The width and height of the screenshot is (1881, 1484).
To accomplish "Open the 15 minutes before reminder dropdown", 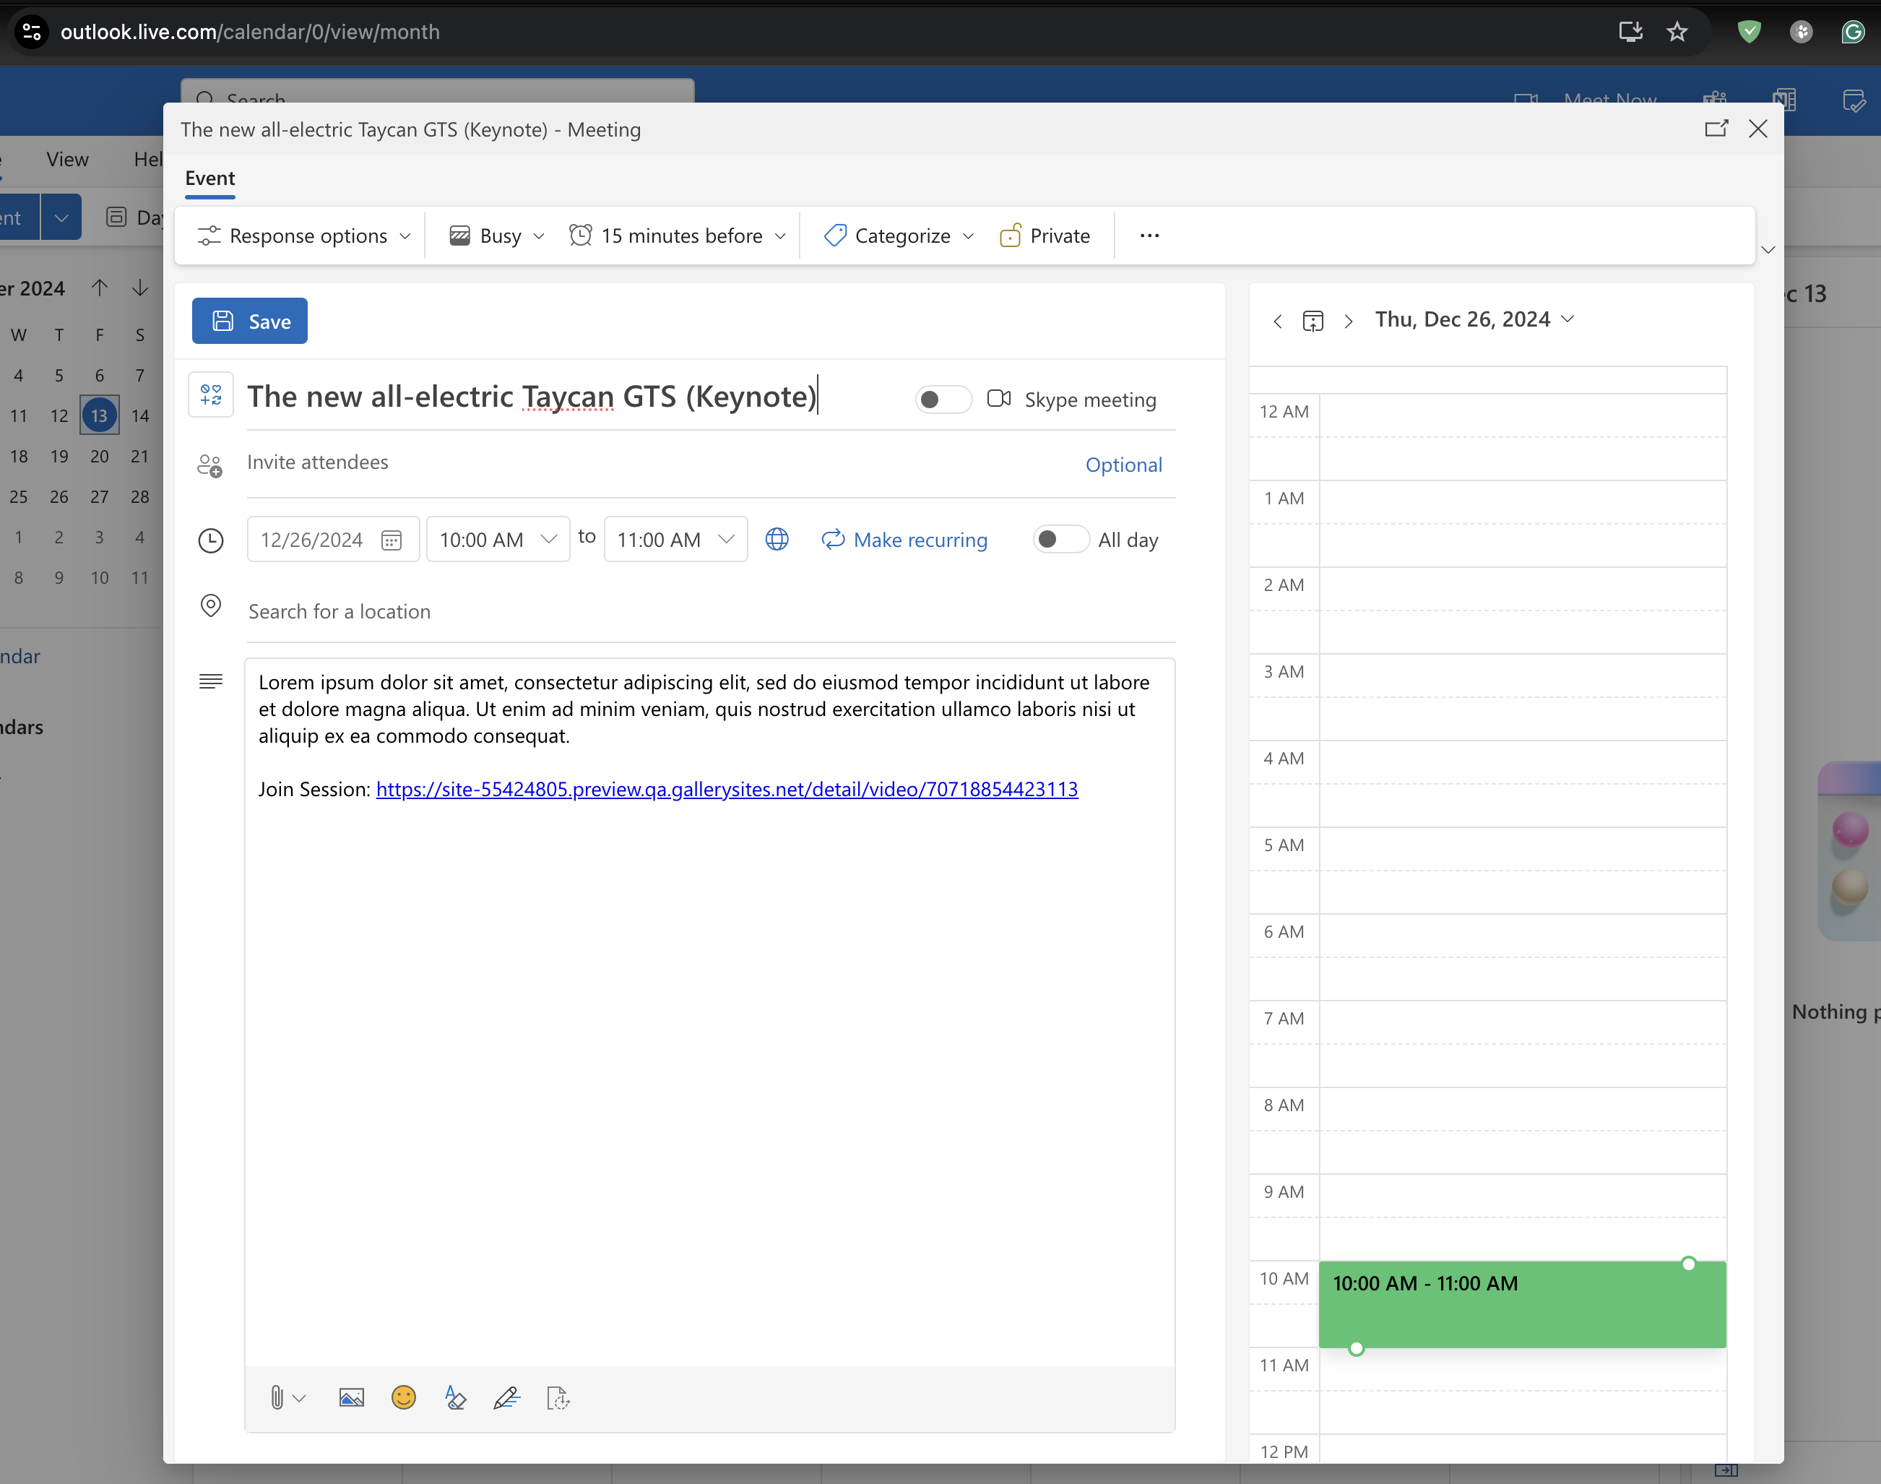I will 678,236.
